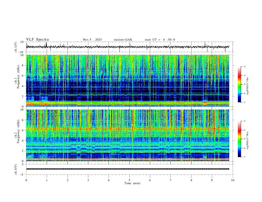This screenshot has height=202, width=262.
Task: Click the "-7" value on ch.1 colorbar
Action: pyautogui.click(x=244, y=102)
